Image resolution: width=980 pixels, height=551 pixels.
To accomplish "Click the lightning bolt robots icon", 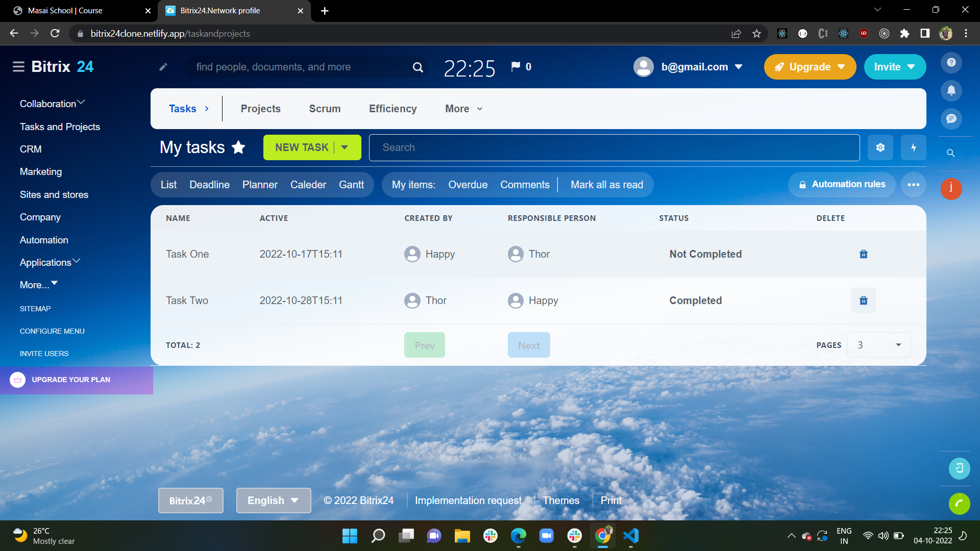I will click(913, 147).
